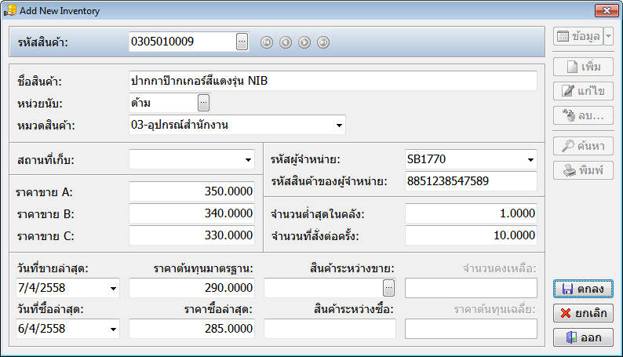Screen dimensions: 623x357
Task: Jump to the last inventory record
Action: click(x=323, y=42)
